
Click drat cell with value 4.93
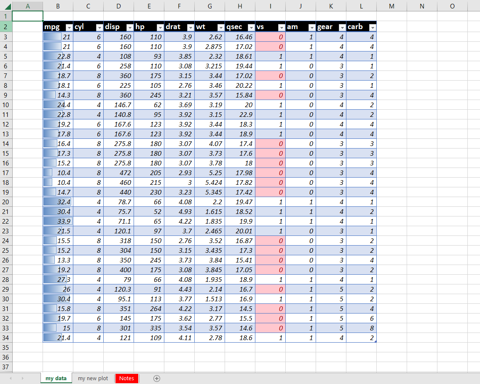coord(179,211)
